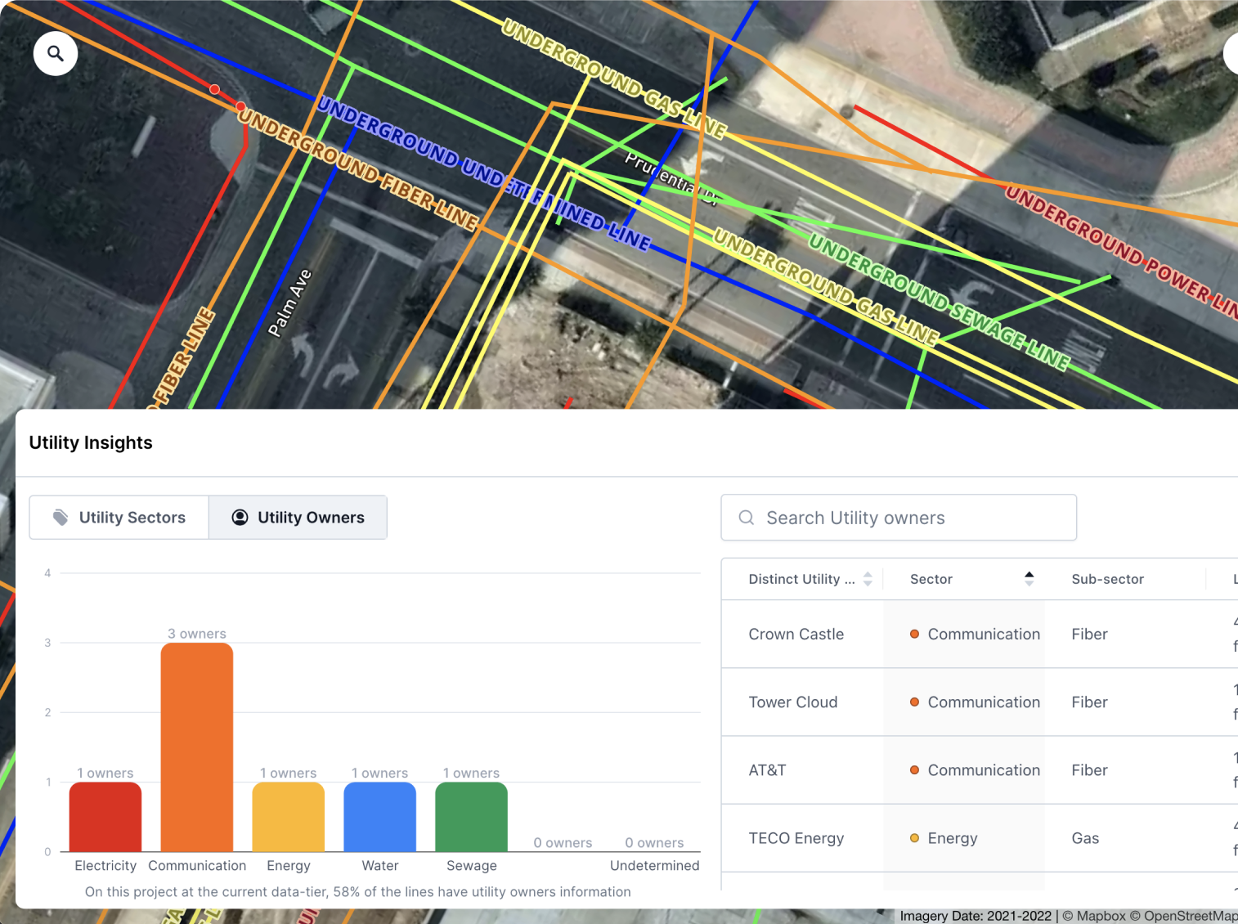Image resolution: width=1238 pixels, height=924 pixels.
Task: Click the Search Utility owners field
Action: (899, 518)
